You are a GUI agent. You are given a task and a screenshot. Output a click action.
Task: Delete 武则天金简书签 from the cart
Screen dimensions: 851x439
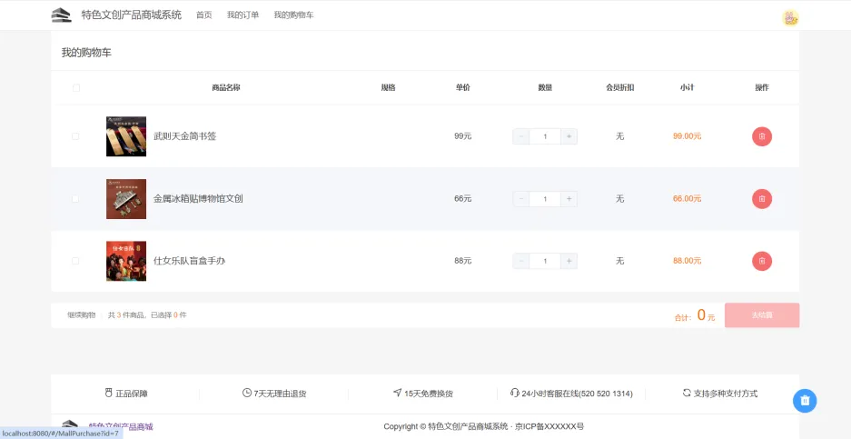pos(761,136)
